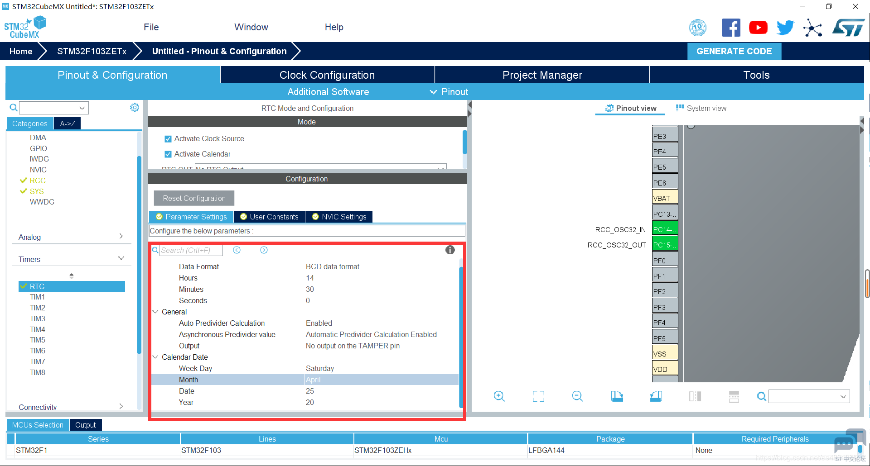This screenshot has height=466, width=870.
Task: Open the NVIC Settings tab
Action: 339,217
